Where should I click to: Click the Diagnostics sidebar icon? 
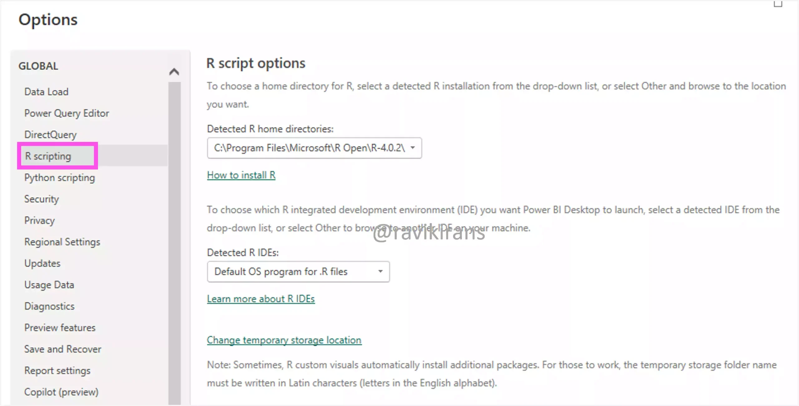(x=49, y=306)
